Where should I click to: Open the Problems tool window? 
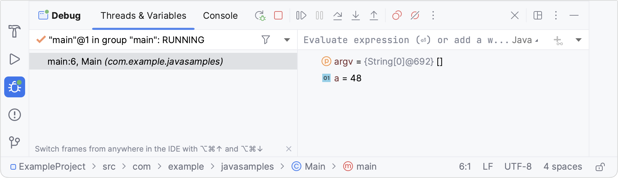coord(15,115)
